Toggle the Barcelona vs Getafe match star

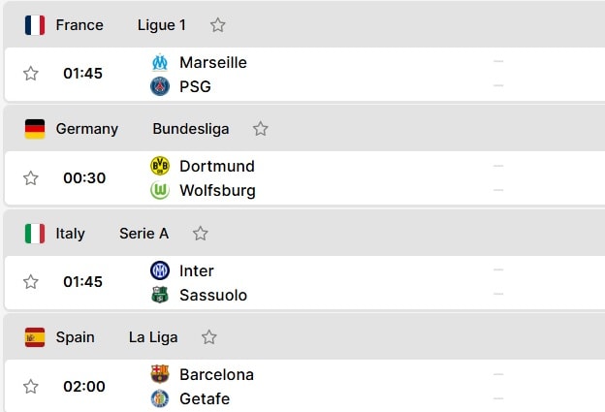click(31, 386)
